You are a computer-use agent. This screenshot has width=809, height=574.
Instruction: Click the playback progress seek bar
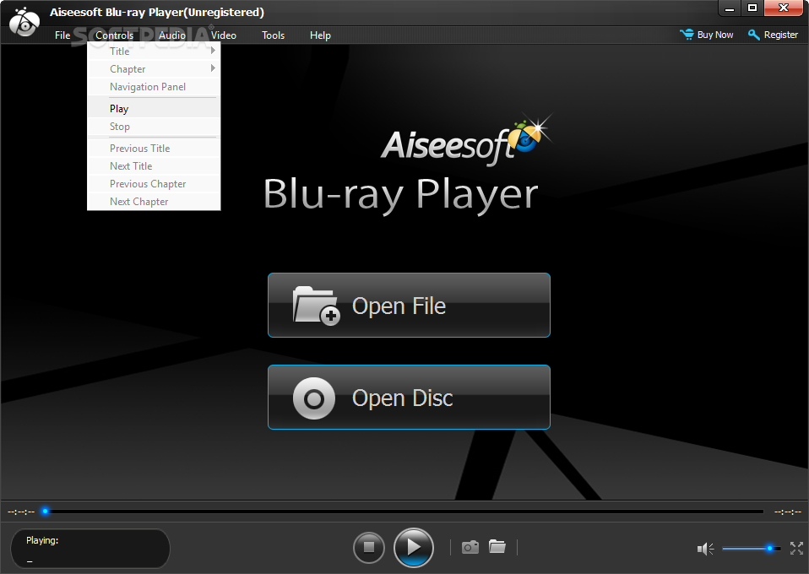[x=404, y=512]
